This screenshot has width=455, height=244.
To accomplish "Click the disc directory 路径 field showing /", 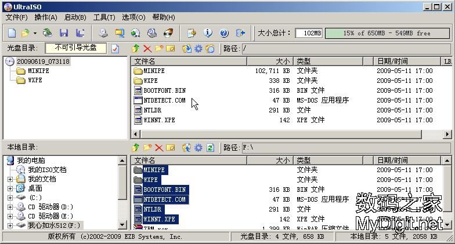I will [346, 49].
